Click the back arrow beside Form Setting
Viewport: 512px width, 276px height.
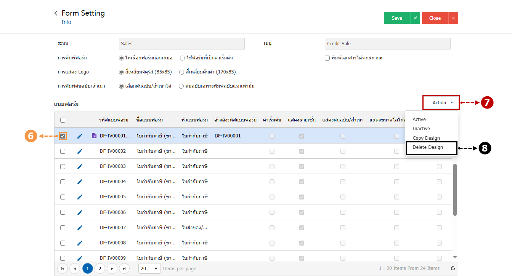click(x=56, y=13)
